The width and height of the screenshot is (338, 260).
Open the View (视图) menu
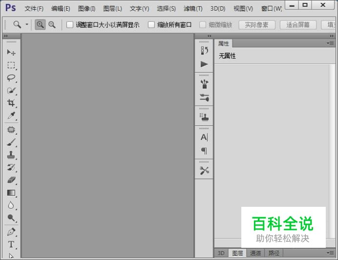[x=243, y=9]
